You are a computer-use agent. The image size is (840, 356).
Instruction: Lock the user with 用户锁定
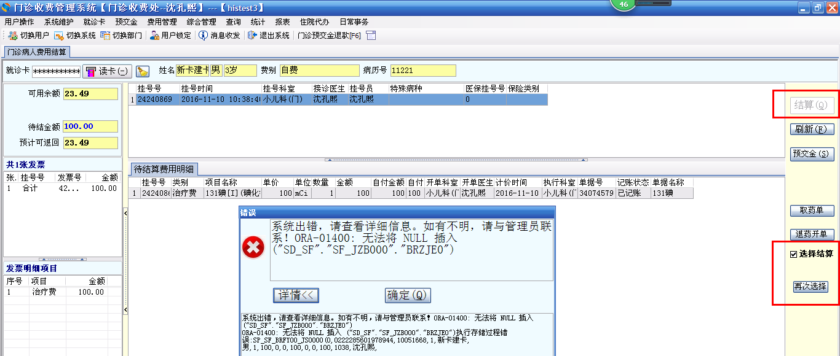point(170,36)
